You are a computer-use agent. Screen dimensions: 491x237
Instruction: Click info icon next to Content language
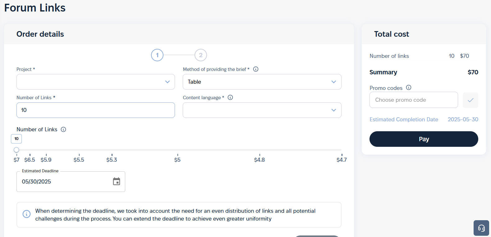(x=230, y=97)
